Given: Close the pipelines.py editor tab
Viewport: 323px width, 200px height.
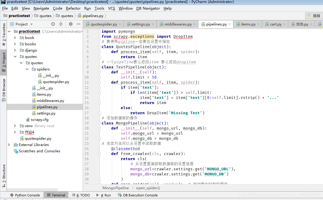Looking at the screenshot, I should [230, 24].
